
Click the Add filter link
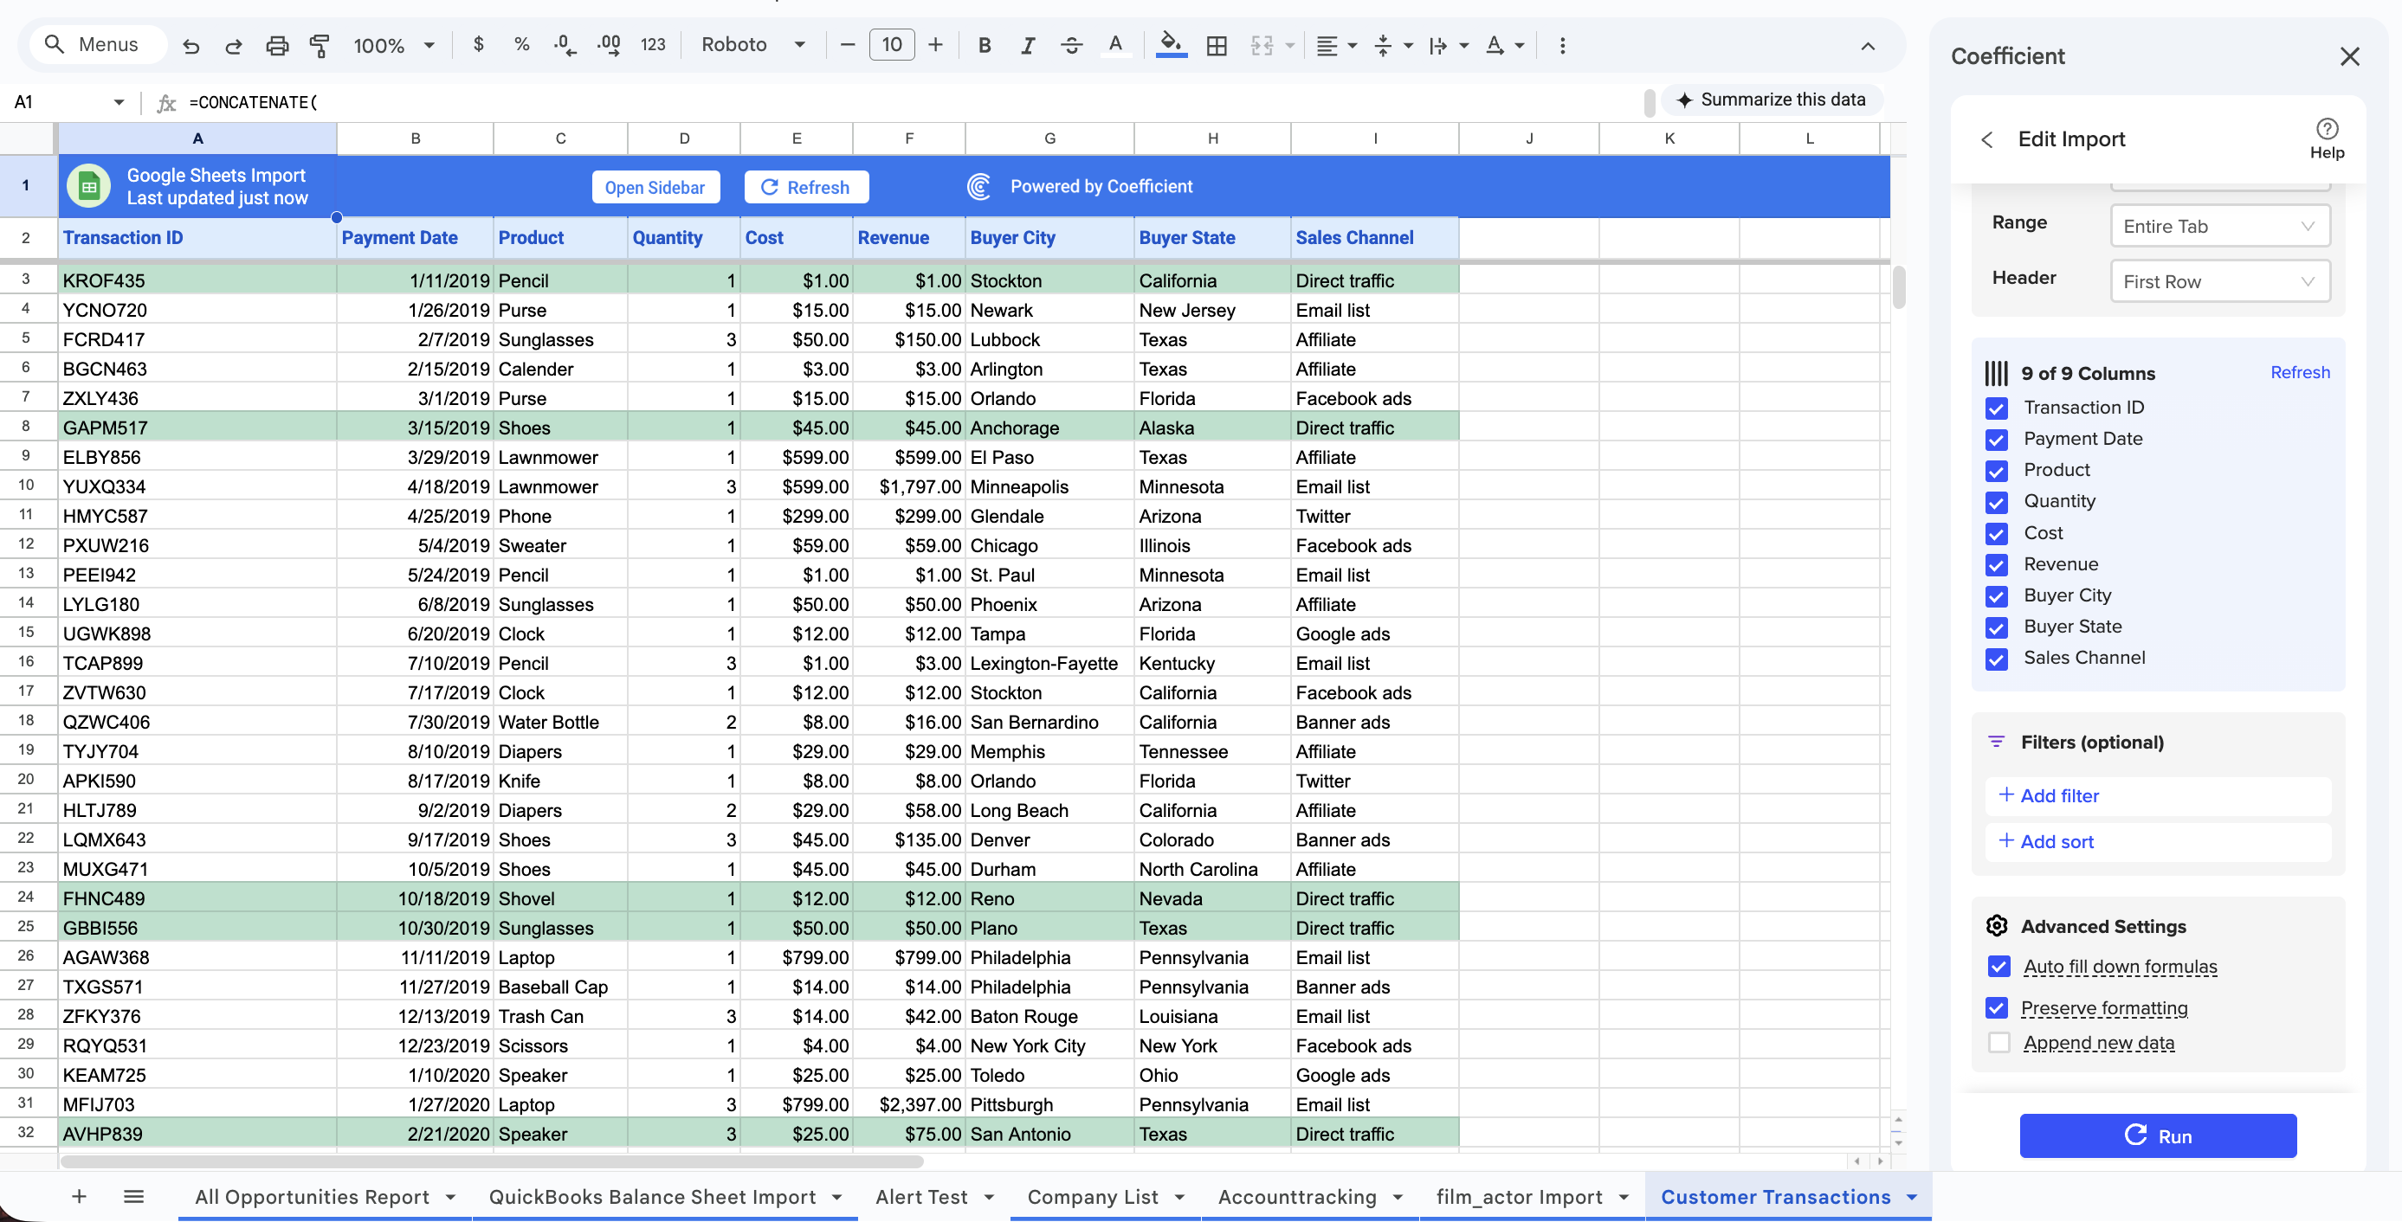2059,795
